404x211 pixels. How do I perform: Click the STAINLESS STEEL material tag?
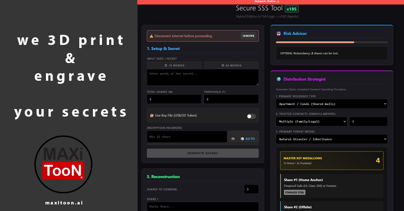(294, 192)
